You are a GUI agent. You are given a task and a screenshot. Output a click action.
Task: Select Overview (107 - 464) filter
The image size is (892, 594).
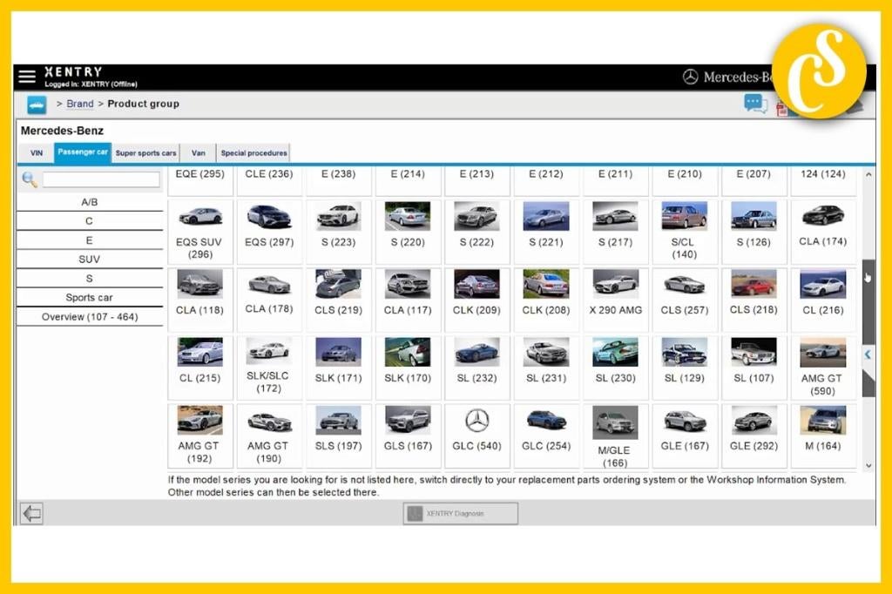[x=90, y=317]
